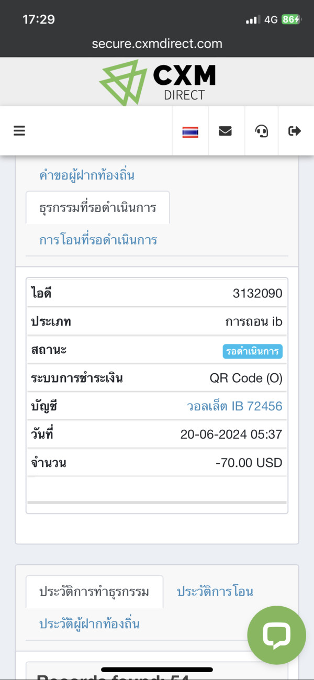Click the รอดำเนินการ status badge
Screen dimensions: 314x680
pos(252,351)
